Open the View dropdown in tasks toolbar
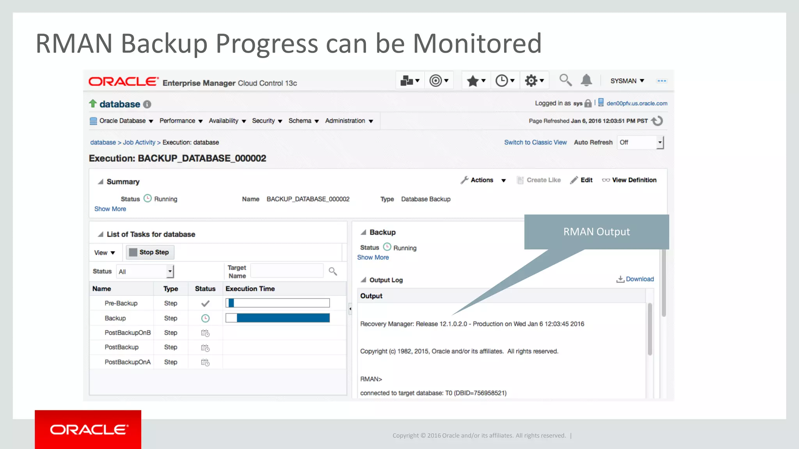The image size is (799, 449). tap(105, 253)
